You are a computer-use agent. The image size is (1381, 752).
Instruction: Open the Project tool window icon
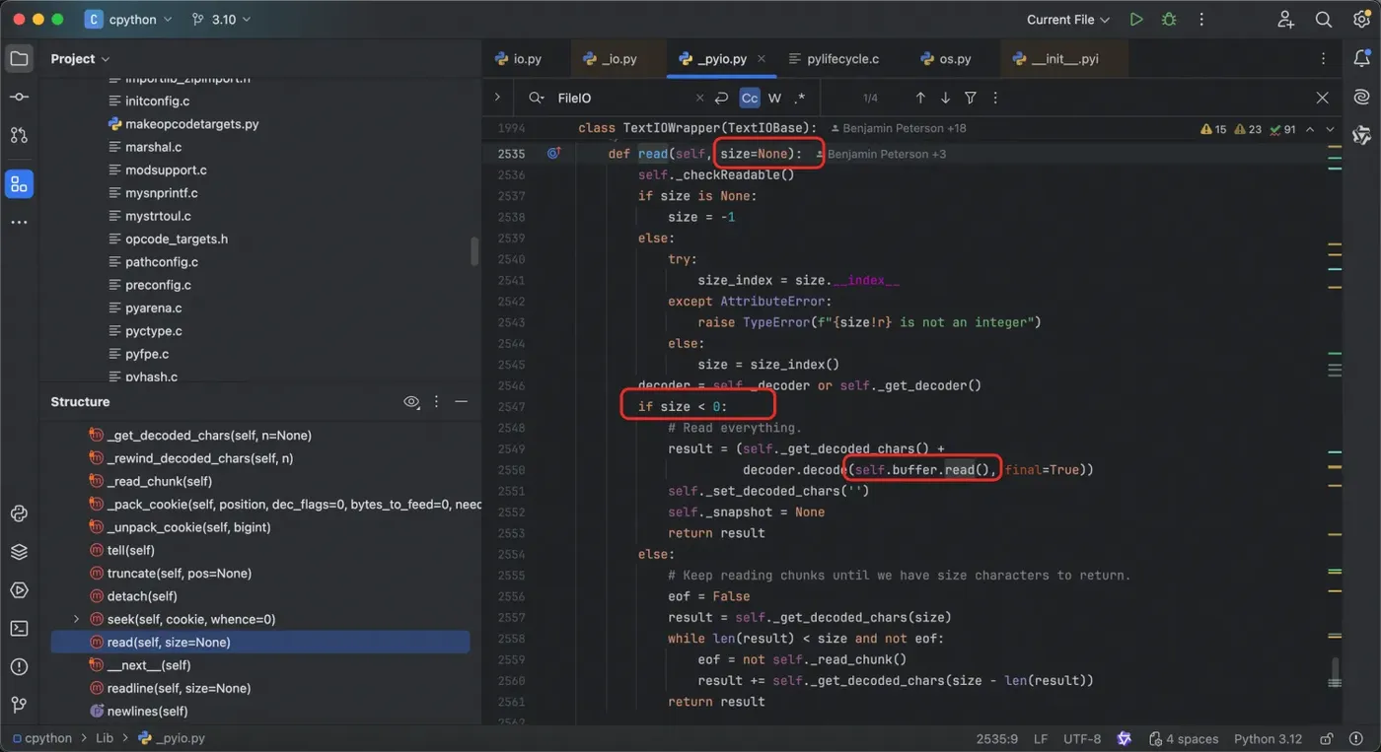pos(19,59)
